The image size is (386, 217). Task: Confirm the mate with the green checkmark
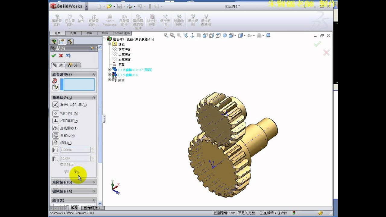coord(54,55)
